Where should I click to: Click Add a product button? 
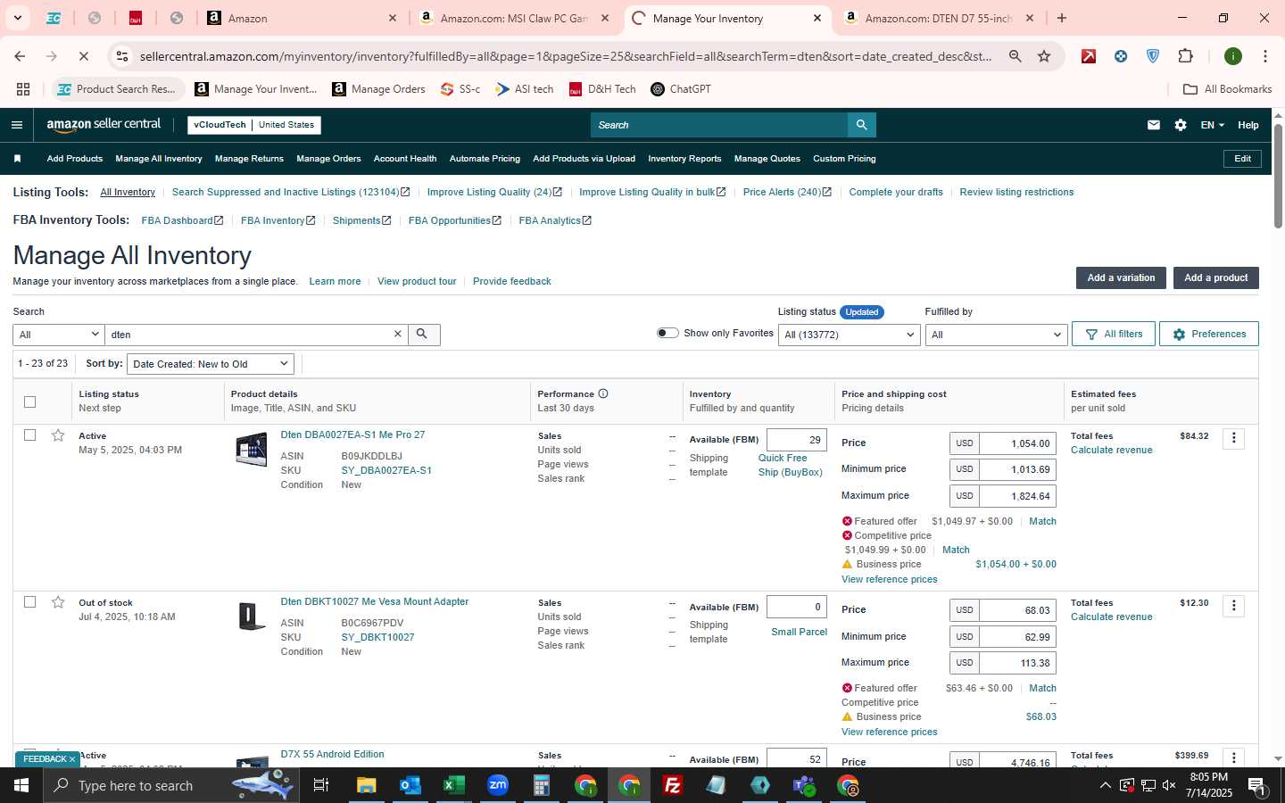pyautogui.click(x=1215, y=277)
